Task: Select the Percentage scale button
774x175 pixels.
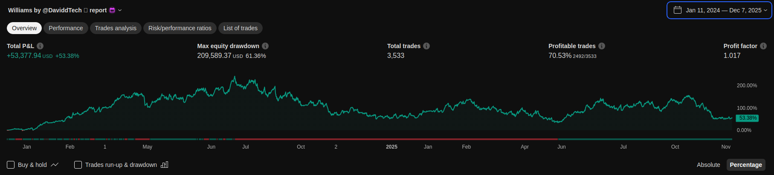Action: [x=746, y=165]
